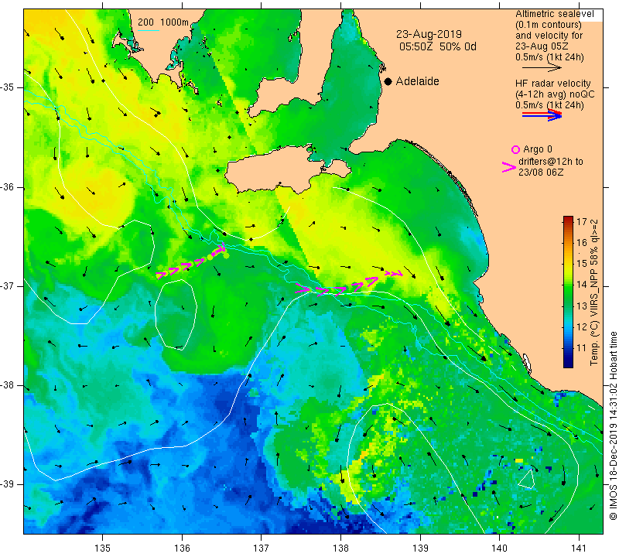The image size is (619, 557).
Task: Click the 11 value on temperature scale
Action: pyautogui.click(x=582, y=348)
